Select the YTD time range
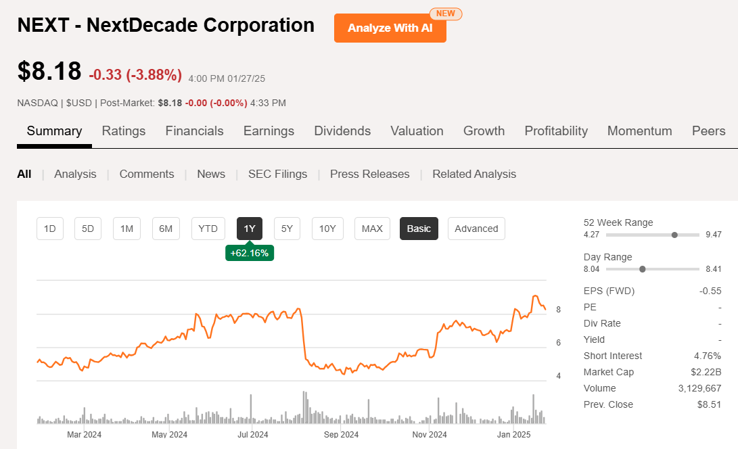The height and width of the screenshot is (449, 738). click(x=208, y=229)
